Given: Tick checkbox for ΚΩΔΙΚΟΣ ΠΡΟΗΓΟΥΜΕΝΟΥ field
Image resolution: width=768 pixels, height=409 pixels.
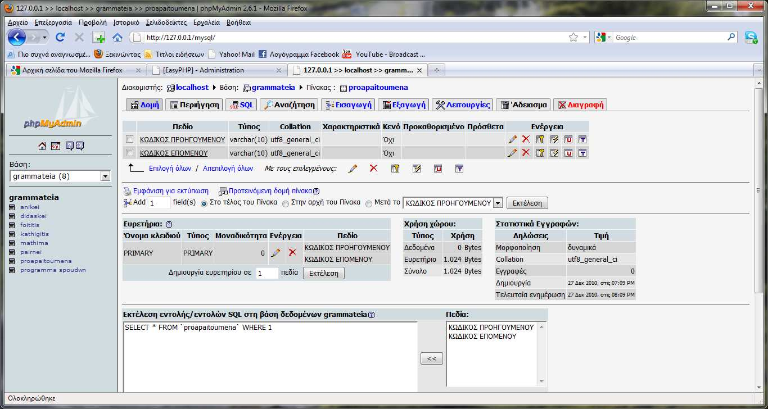Looking at the screenshot, I should (x=130, y=139).
